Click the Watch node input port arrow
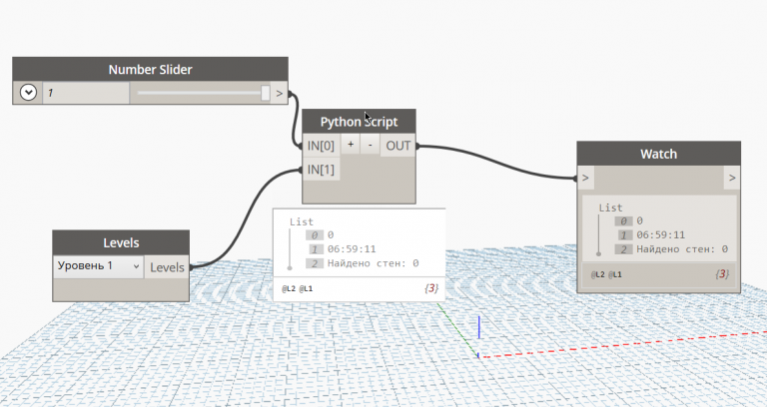Image resolution: width=767 pixels, height=407 pixels. pos(585,178)
